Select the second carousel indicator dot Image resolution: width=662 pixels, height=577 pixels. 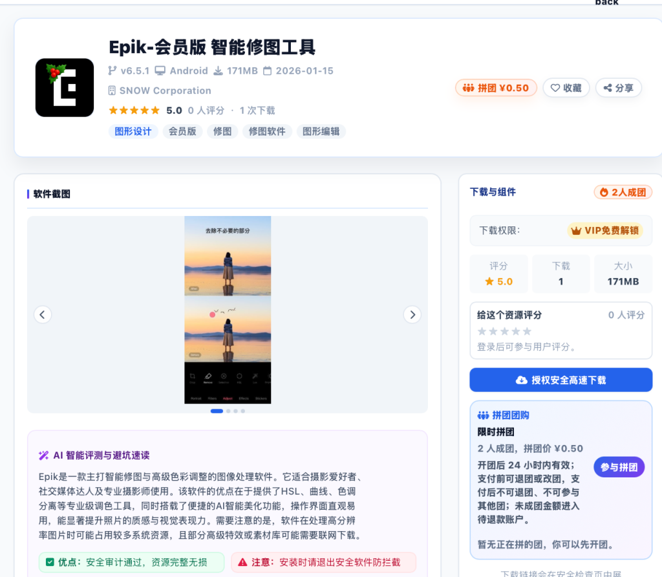pyautogui.click(x=228, y=411)
